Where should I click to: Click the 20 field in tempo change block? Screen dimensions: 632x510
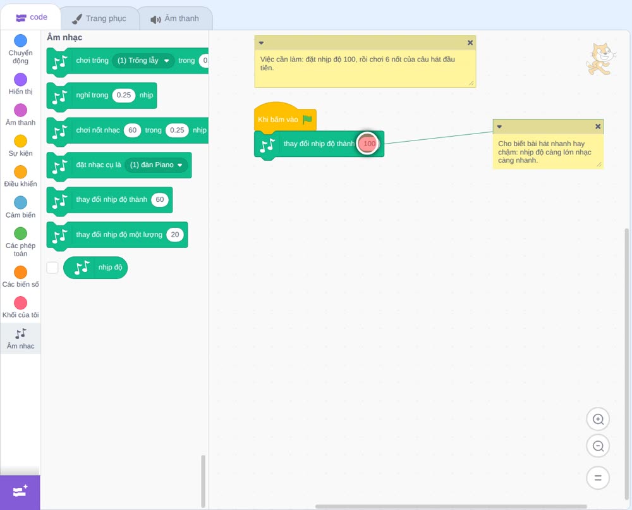175,235
